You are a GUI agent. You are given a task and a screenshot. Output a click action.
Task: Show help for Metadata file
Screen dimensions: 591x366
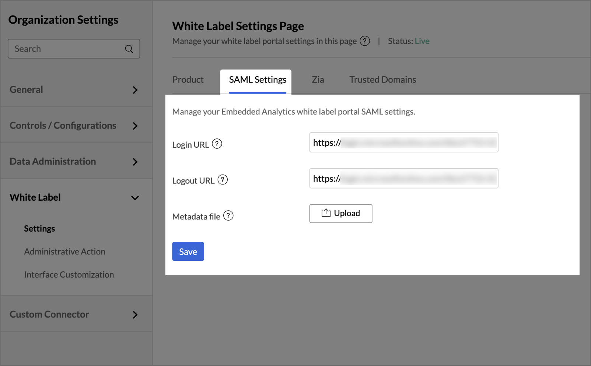coord(228,216)
